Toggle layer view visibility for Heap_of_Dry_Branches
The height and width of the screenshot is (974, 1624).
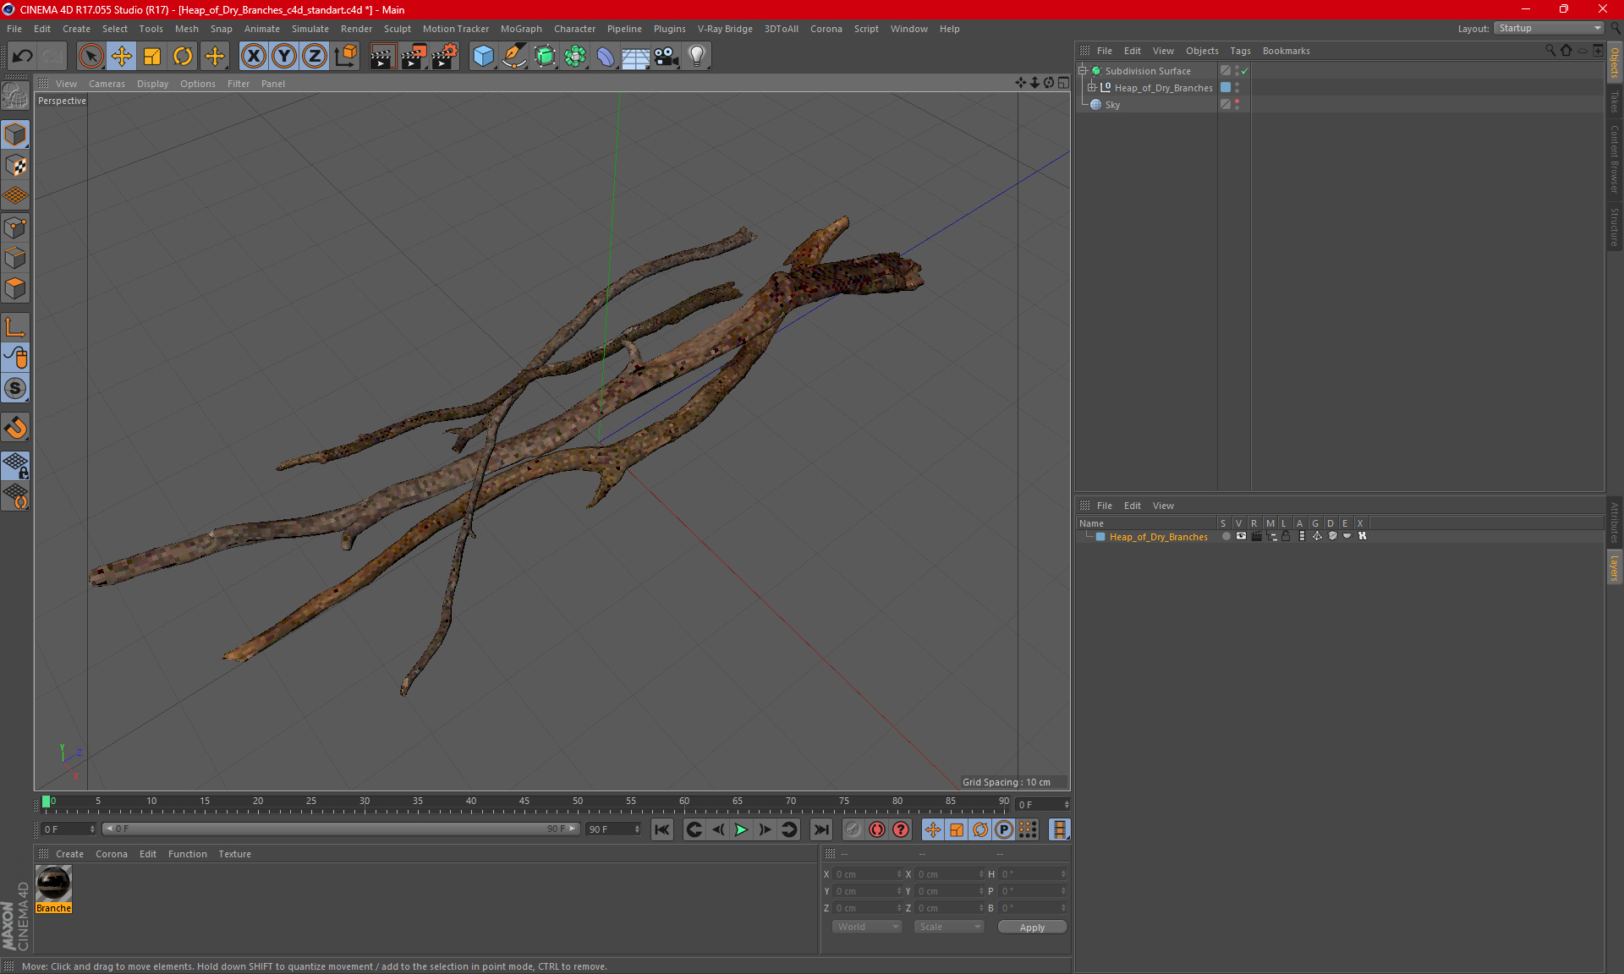[x=1241, y=536]
